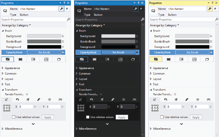
Task: Show advanced transform chevron in yellow-titled panel
Action: (x=181, y=124)
